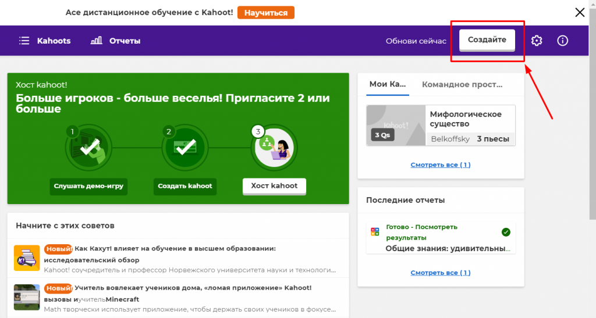Viewport: 596px width, 318px height.
Task: Open settings gear icon
Action: (x=536, y=41)
